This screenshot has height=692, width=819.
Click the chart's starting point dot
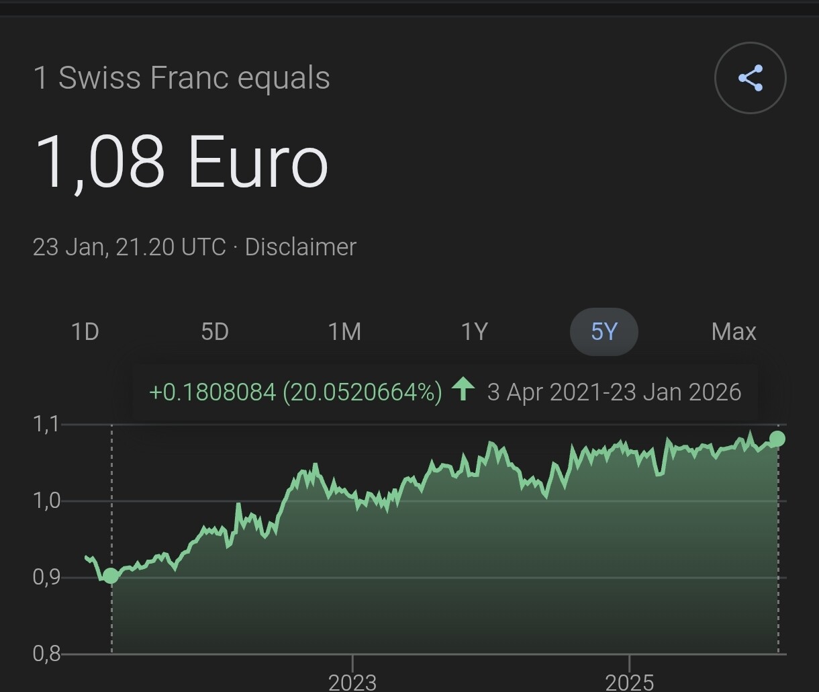(111, 576)
